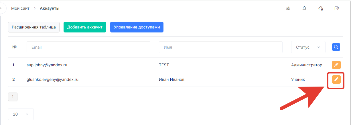Click the settings sliders icon in header
Image resolution: width=351 pixels, height=125 pixels.
[x=288, y=8]
